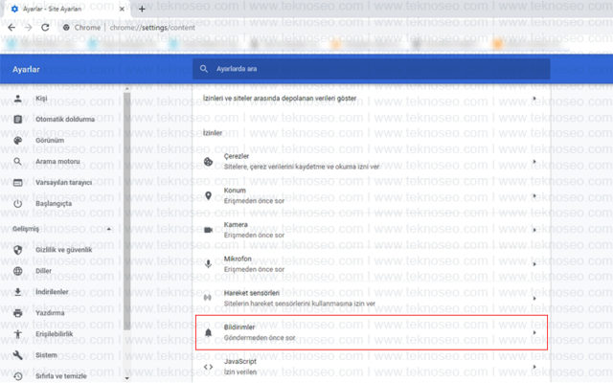Click the Erişilebilirlik accessibility icon
Screen dimensions: 613x383
click(x=17, y=334)
